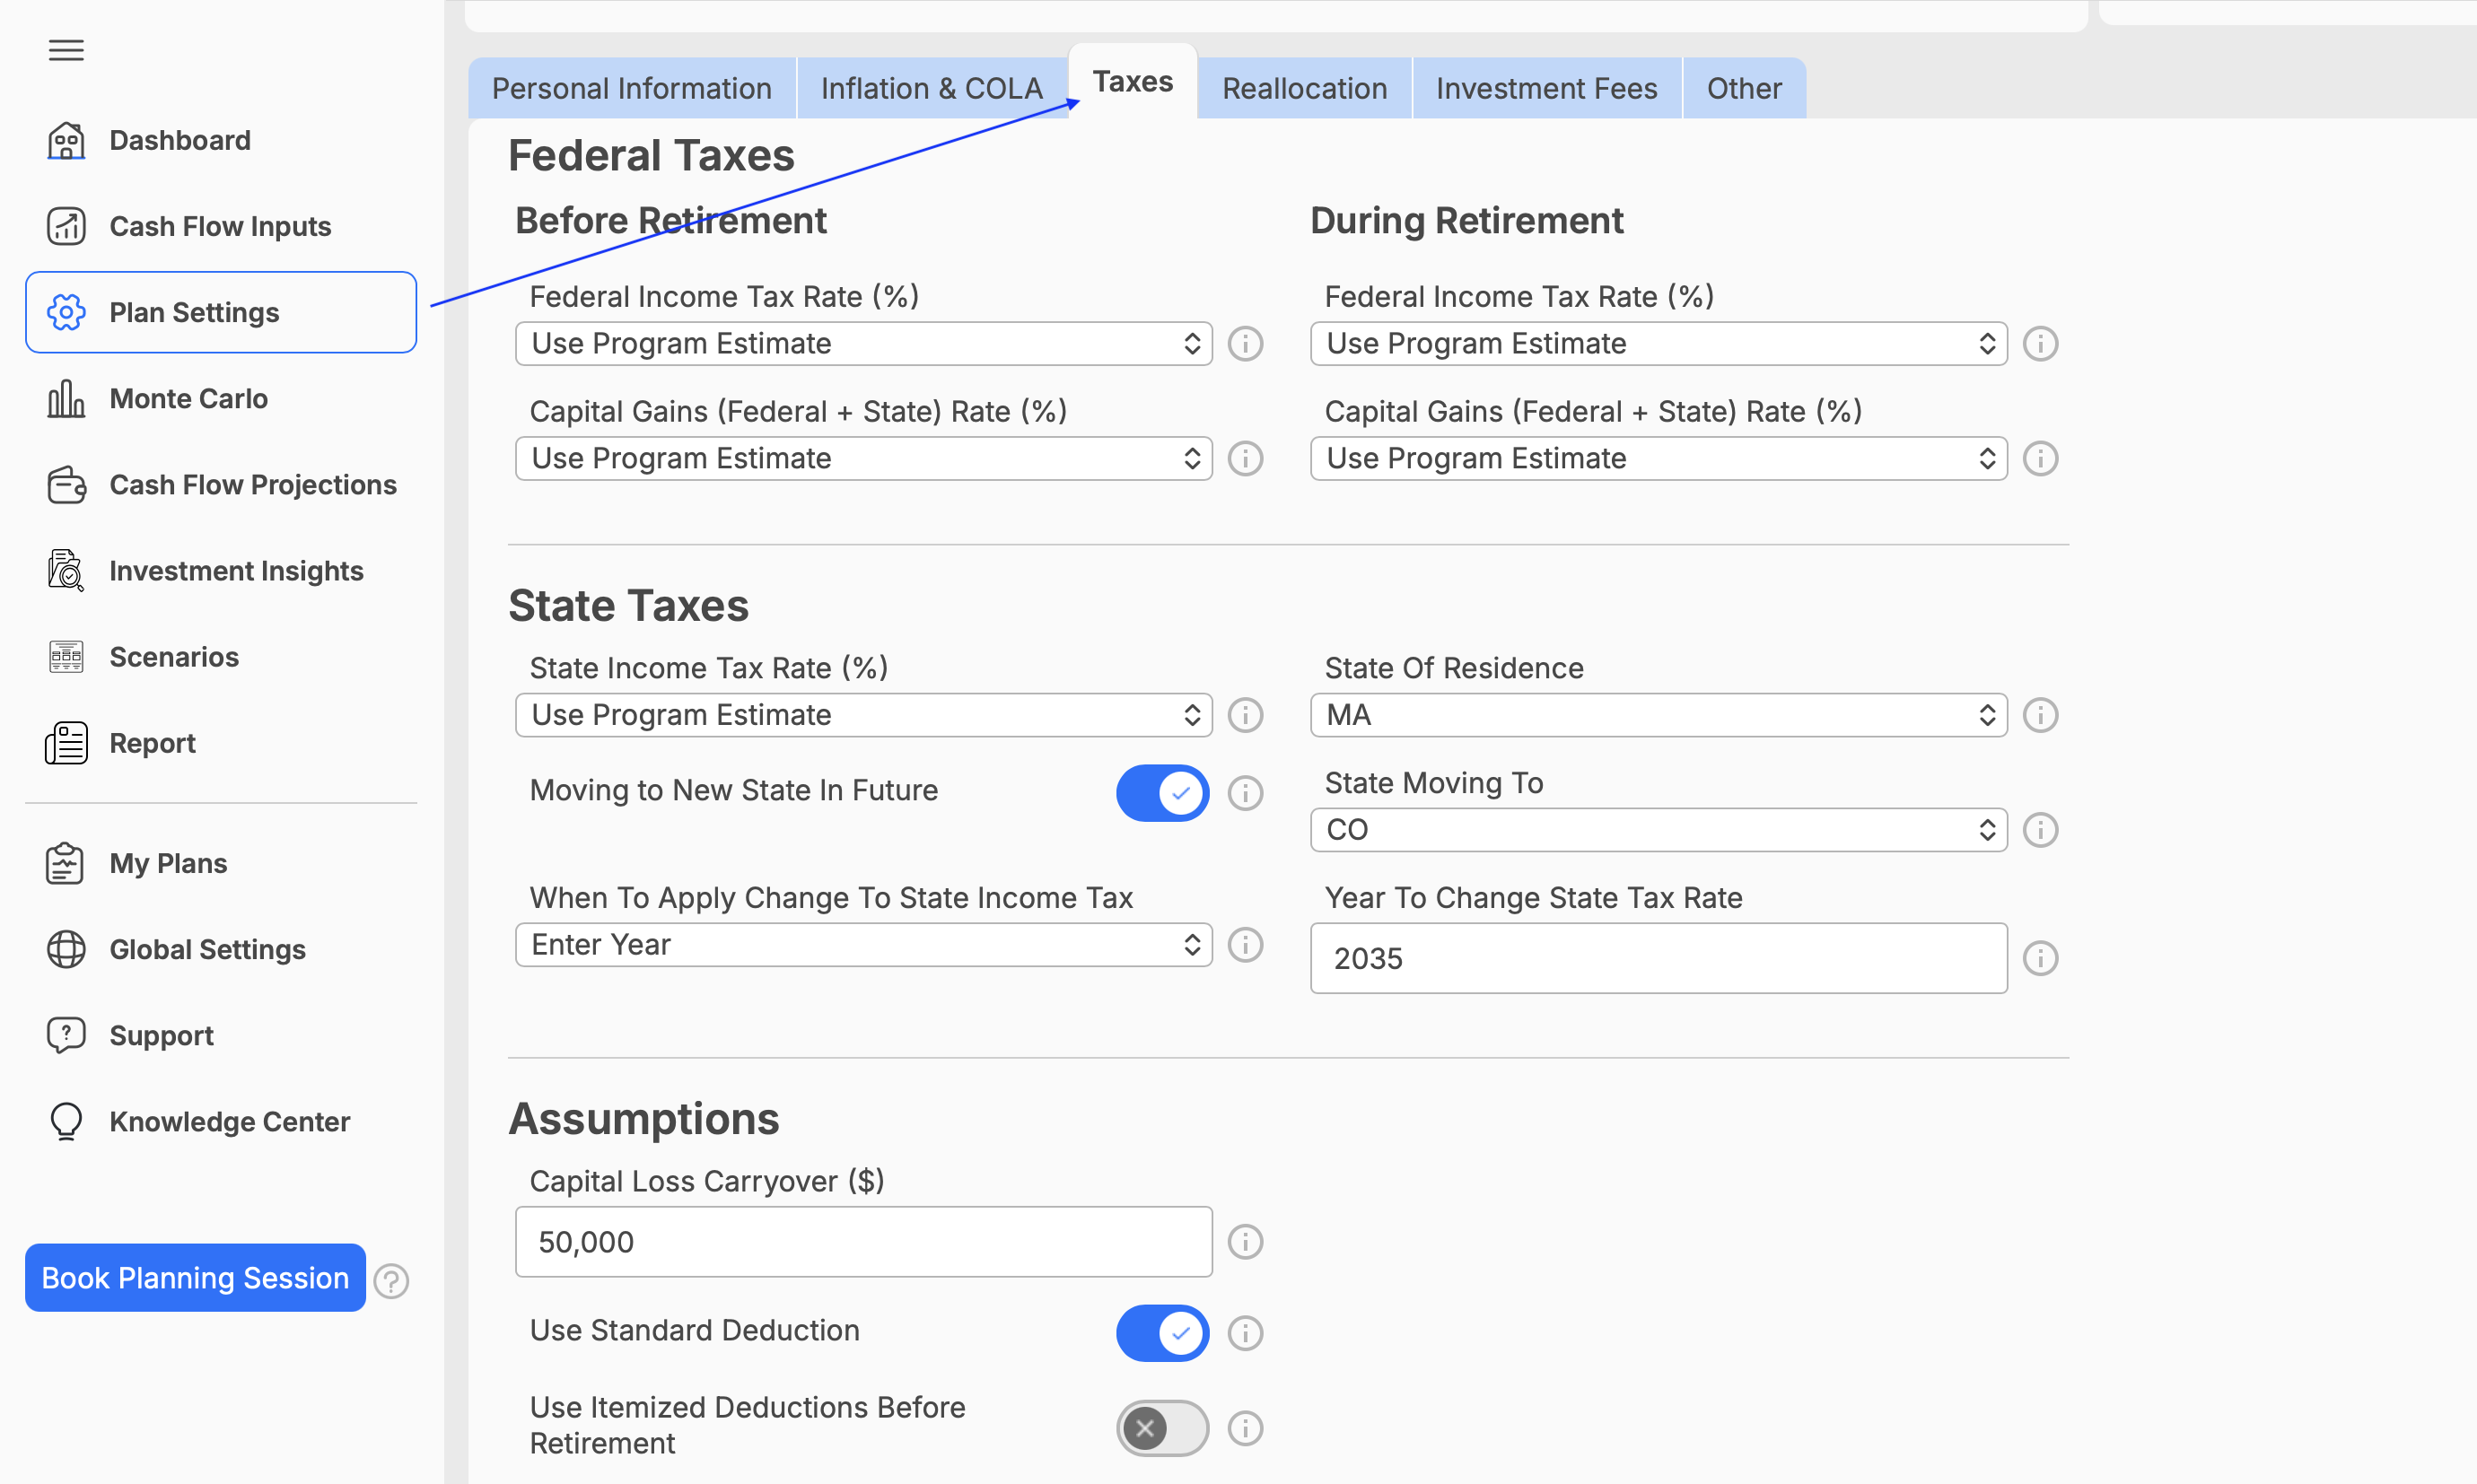Click My Plans clipboard icon
This screenshot has height=1484, width=2477.
tap(66, 863)
